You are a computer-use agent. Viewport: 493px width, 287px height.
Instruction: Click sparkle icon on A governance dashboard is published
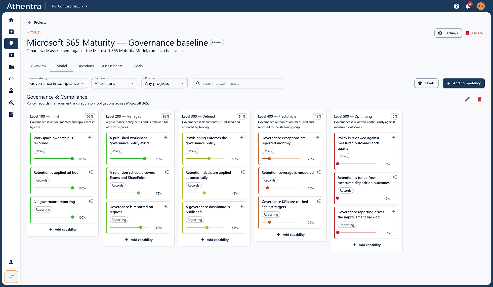click(x=242, y=206)
